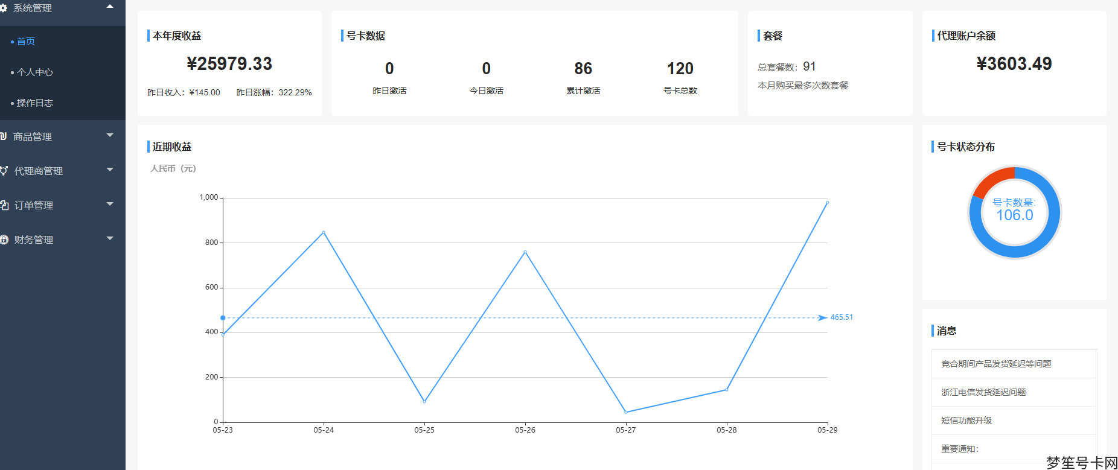This screenshot has width=1118, height=470.
Task: Open the 首页 menu item
Action: (26, 41)
